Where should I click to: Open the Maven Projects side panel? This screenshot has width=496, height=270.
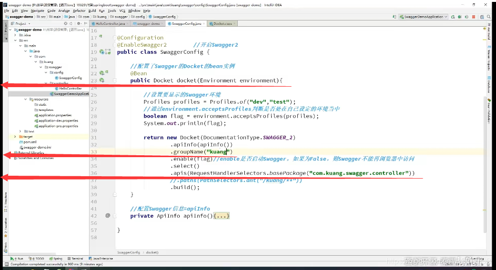489,58
